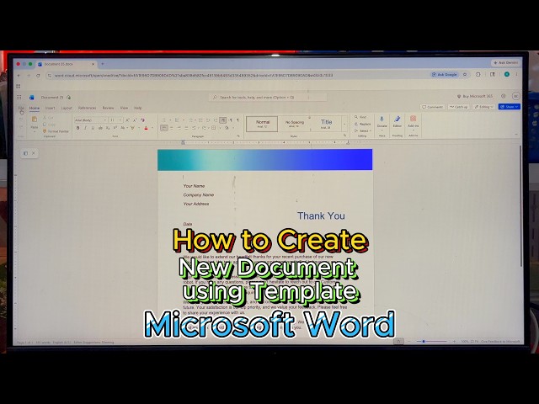Click the browser address bar URL
Screen dimensions: 539x404
pos(194,75)
